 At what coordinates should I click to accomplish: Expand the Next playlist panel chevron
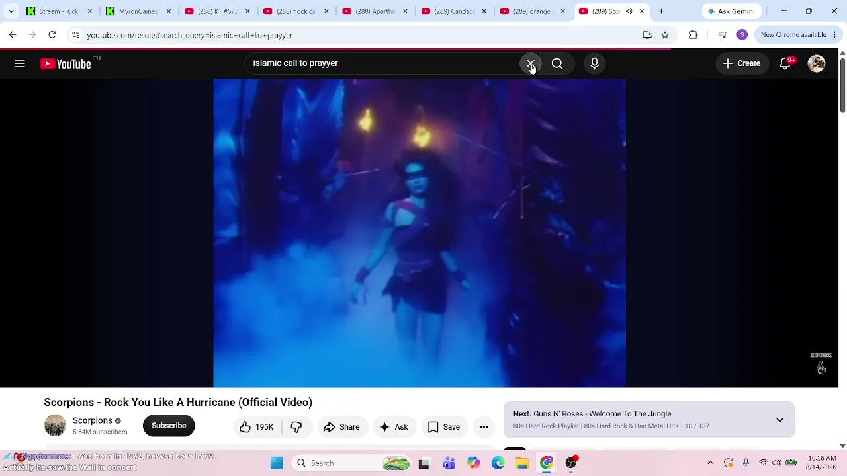(780, 420)
